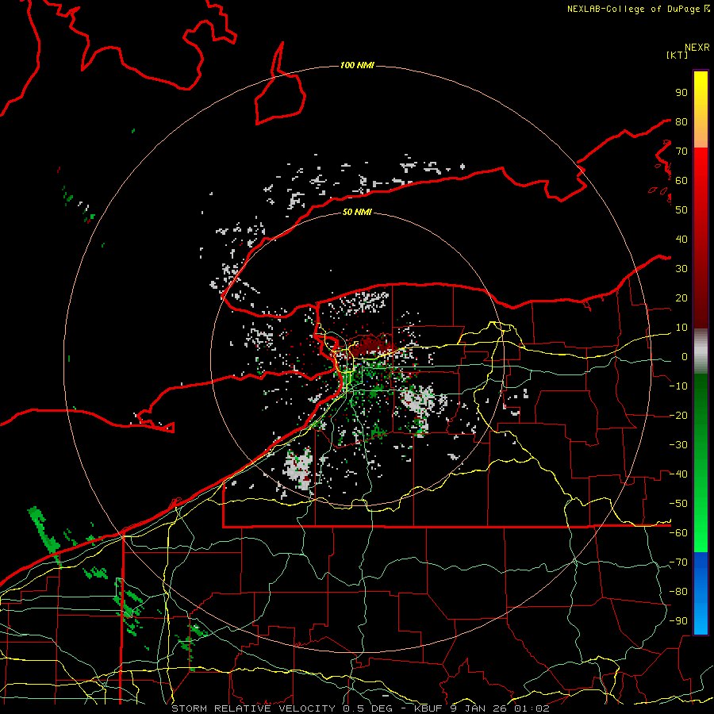
Task: Click the 01:02 timestamp text
Action: [x=532, y=708]
